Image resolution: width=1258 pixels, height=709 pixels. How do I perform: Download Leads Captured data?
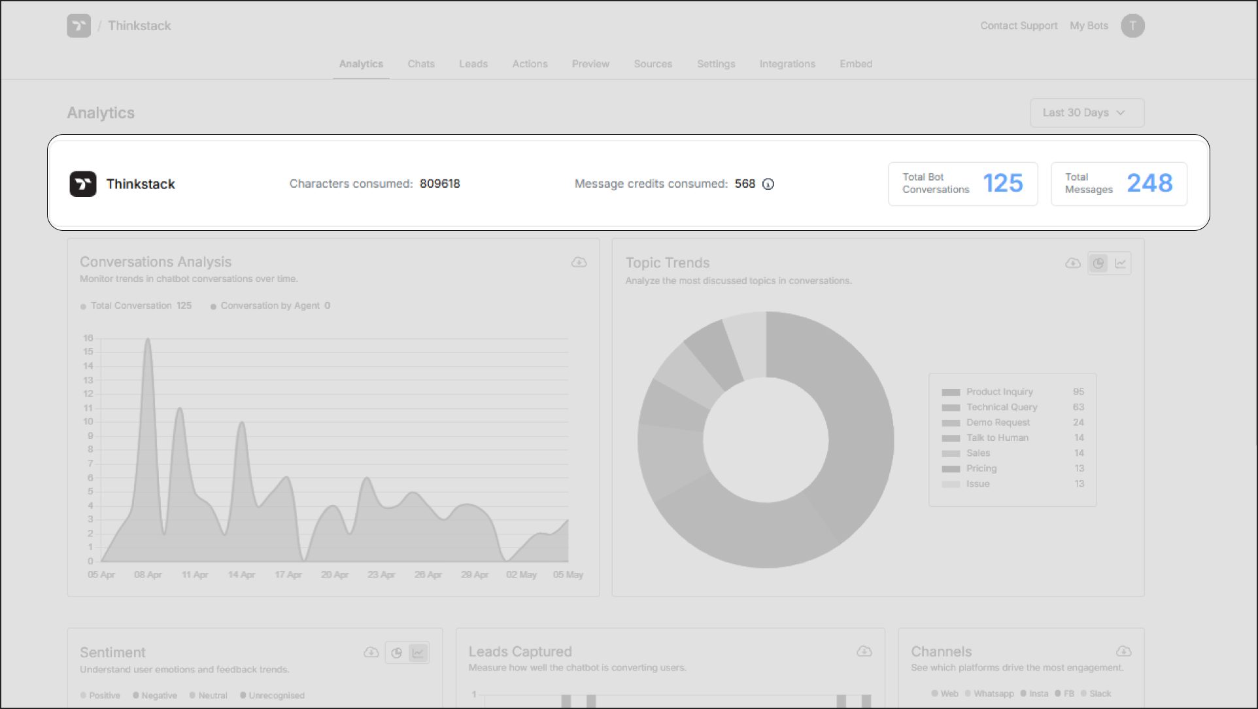point(864,651)
